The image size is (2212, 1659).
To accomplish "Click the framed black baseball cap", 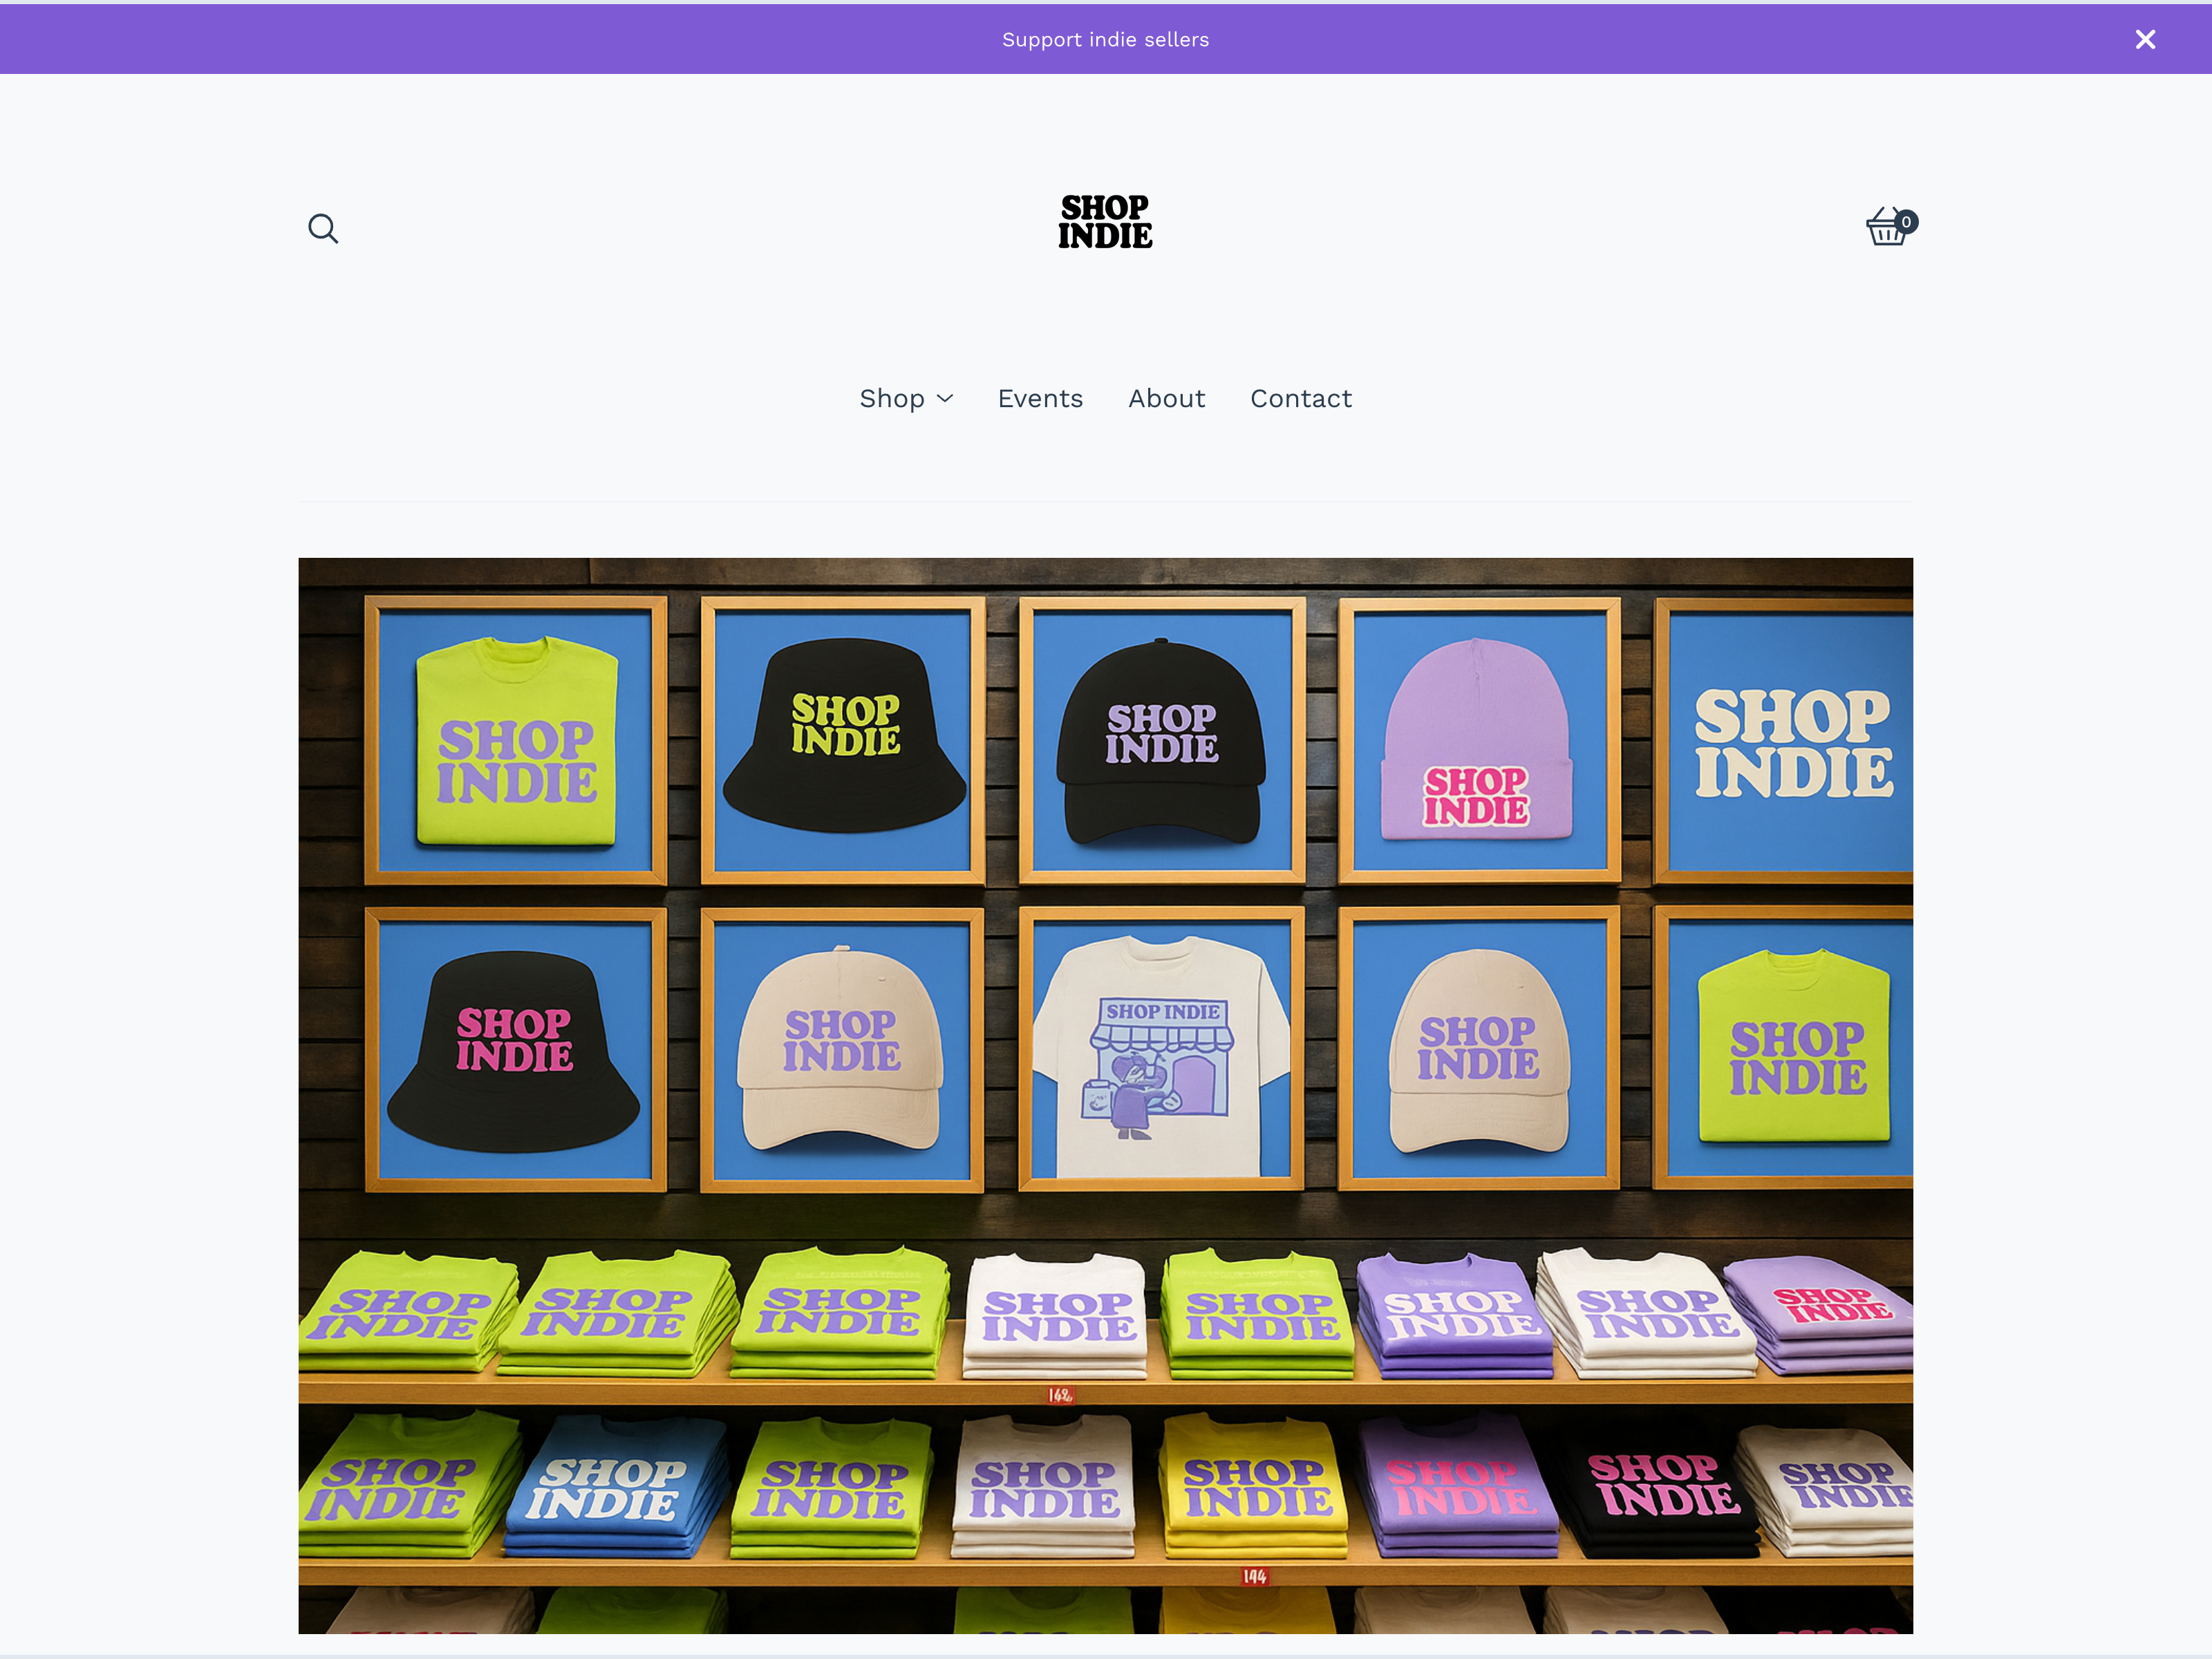I will click(1161, 741).
